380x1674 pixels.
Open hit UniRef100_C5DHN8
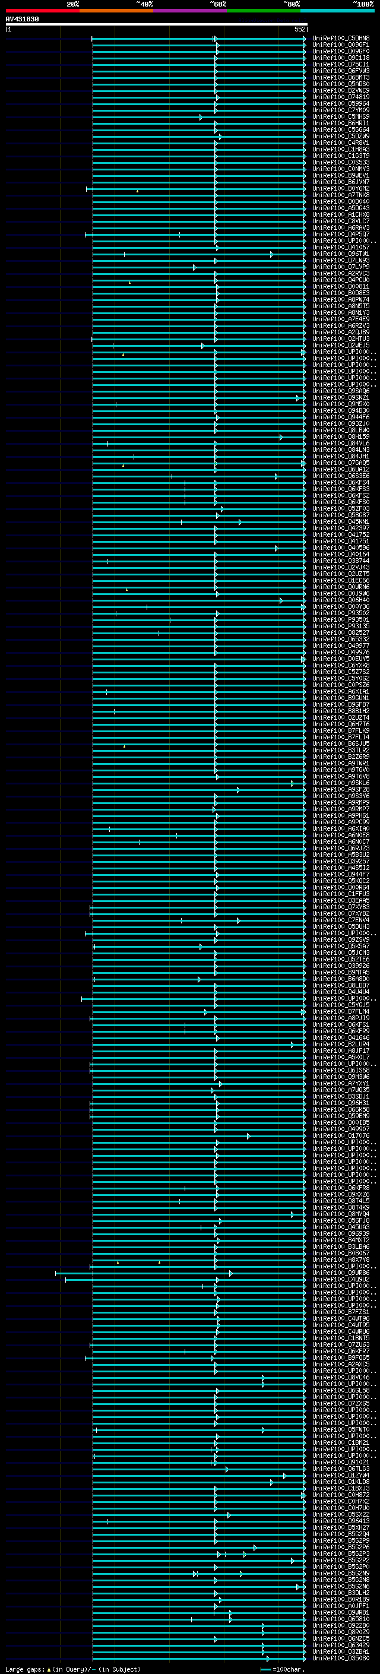click(x=341, y=39)
